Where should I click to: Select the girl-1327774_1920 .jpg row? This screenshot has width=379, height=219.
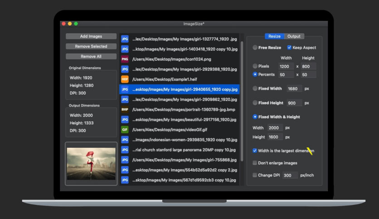pyautogui.click(x=180, y=39)
